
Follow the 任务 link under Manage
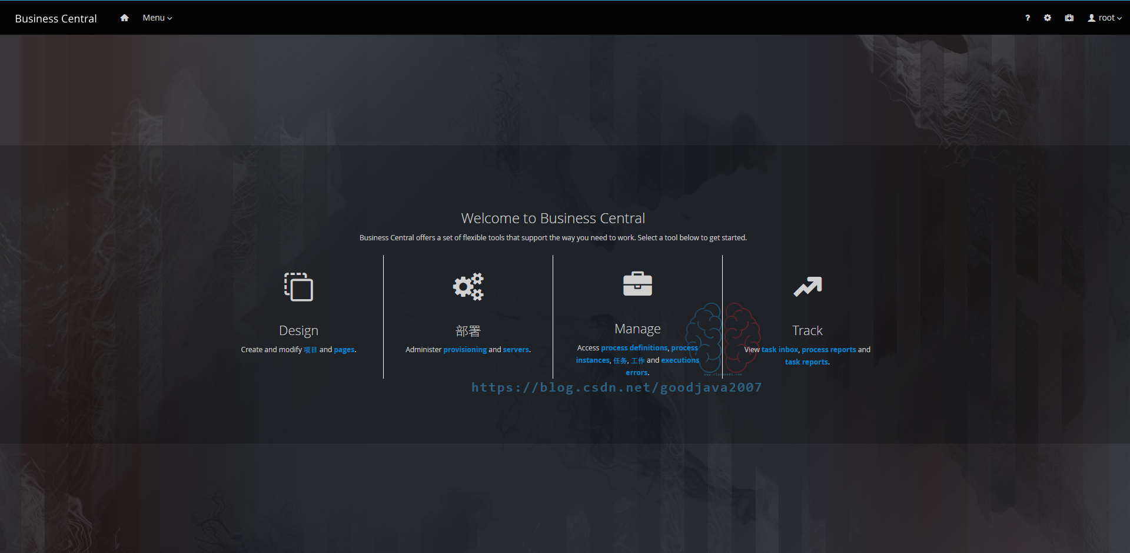coord(620,360)
